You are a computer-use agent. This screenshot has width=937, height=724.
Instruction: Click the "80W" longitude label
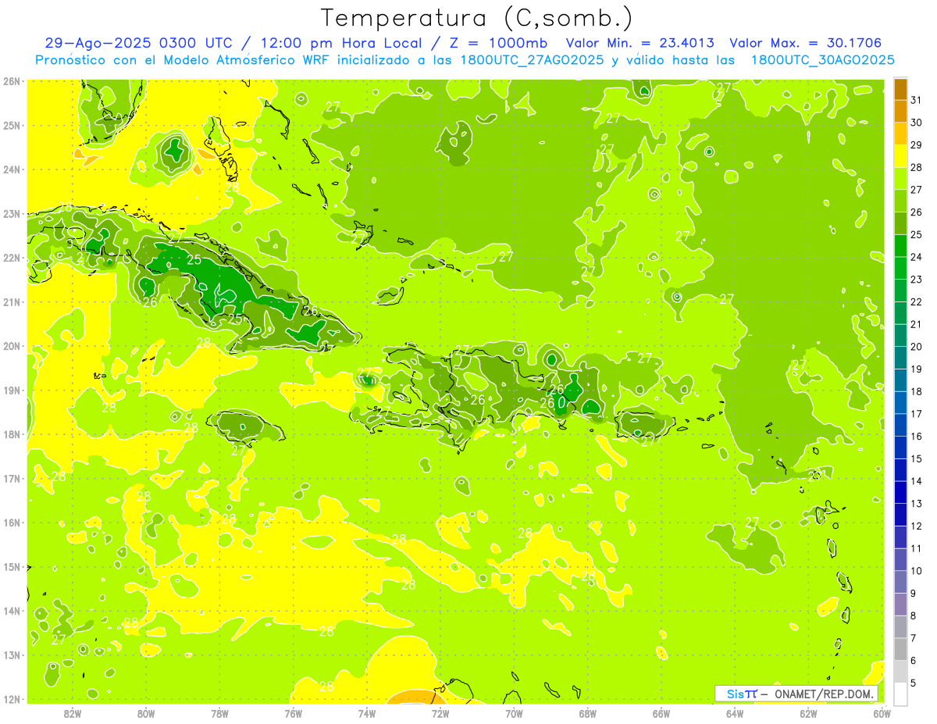point(146,713)
